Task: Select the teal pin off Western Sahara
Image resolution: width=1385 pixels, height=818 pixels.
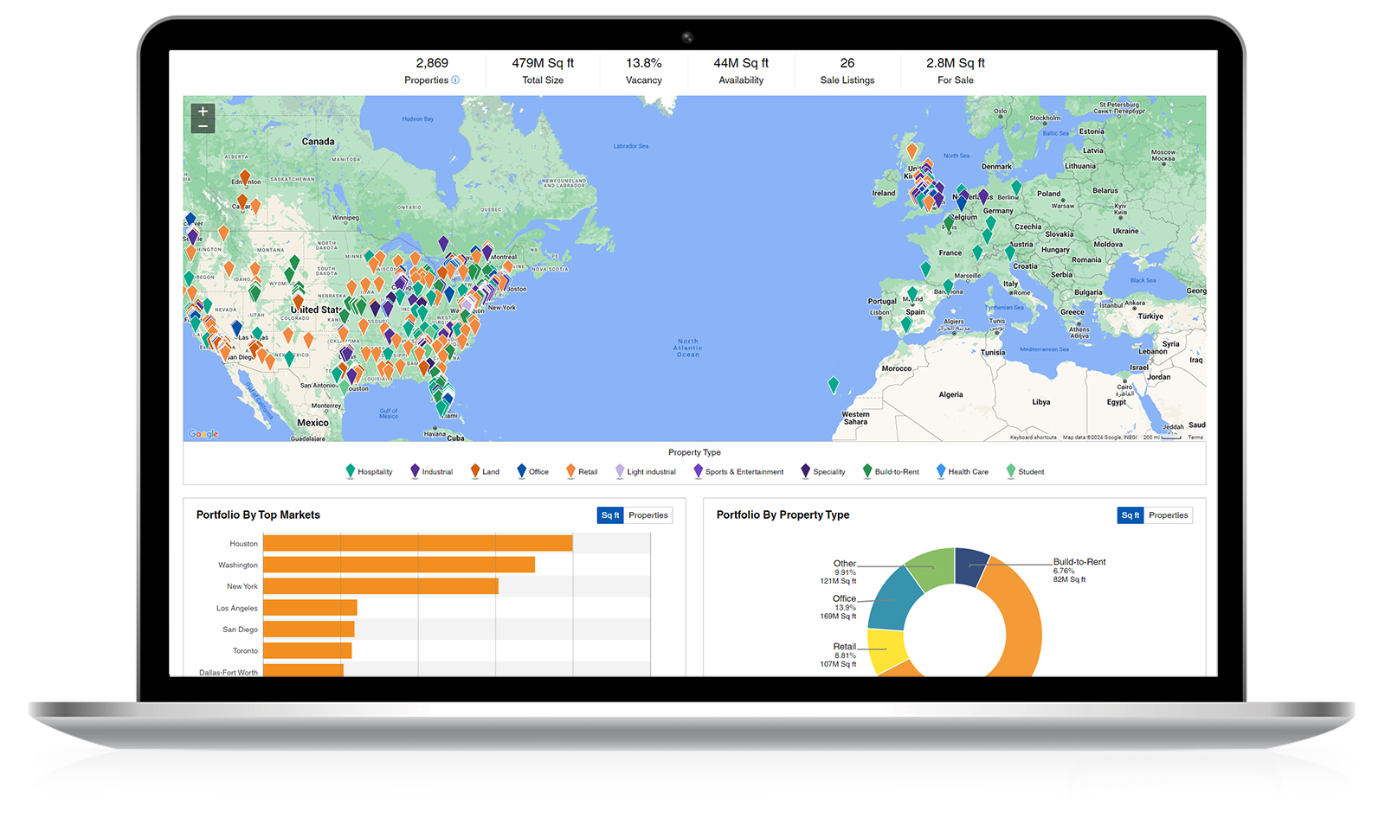Action: pyautogui.click(x=833, y=384)
